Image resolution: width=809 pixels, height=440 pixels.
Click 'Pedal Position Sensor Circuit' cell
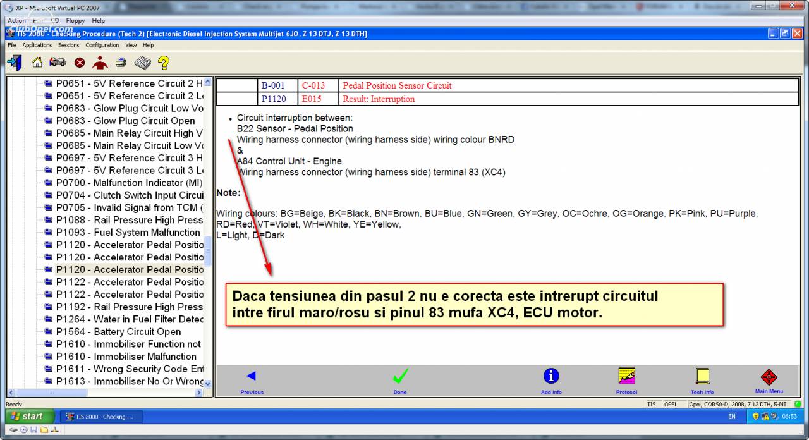[x=569, y=85]
